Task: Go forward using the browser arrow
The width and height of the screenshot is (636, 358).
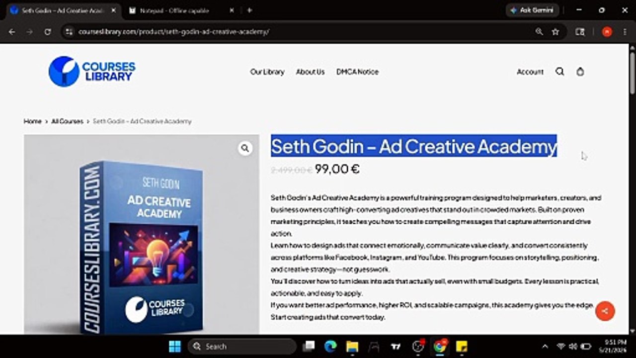Action: [x=29, y=31]
